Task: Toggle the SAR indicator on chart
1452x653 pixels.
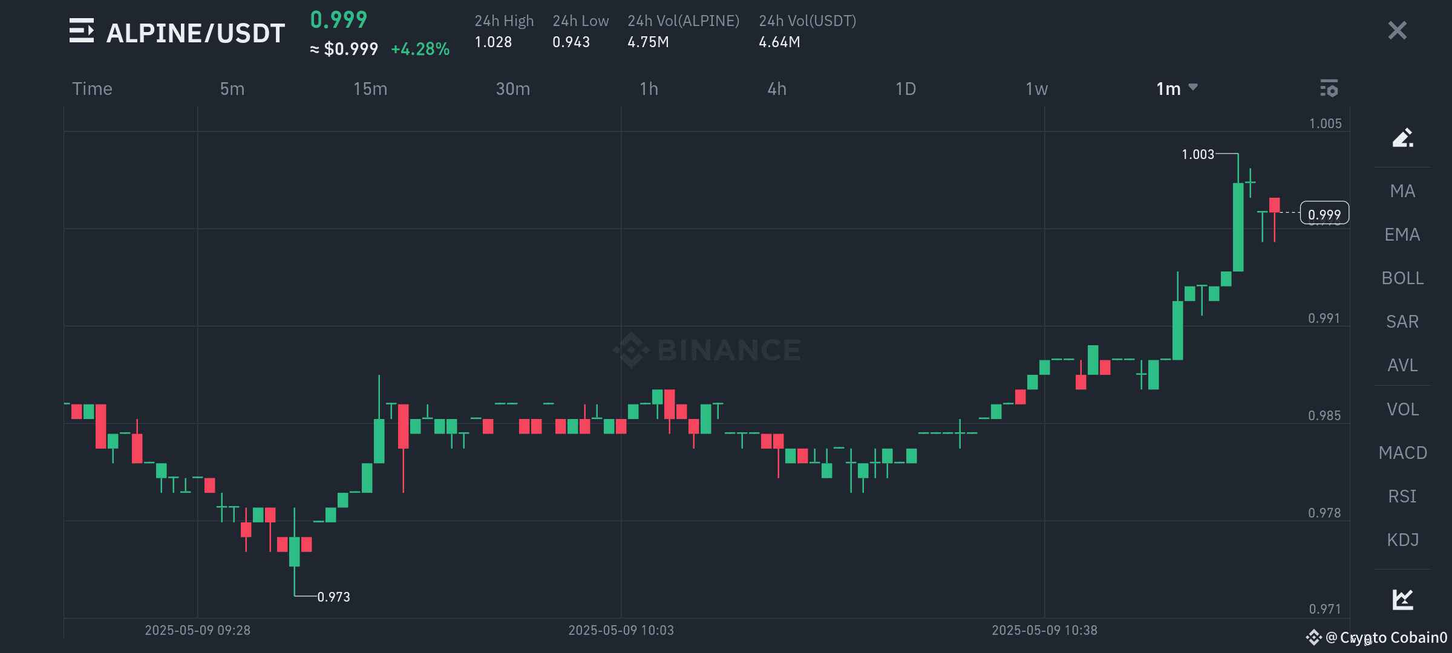Action: (1402, 322)
